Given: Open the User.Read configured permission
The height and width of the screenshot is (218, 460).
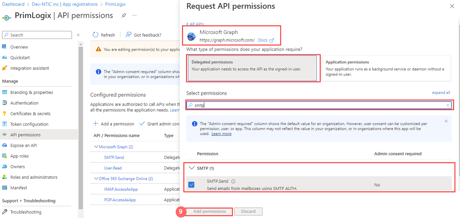Looking at the screenshot, I should [113, 168].
